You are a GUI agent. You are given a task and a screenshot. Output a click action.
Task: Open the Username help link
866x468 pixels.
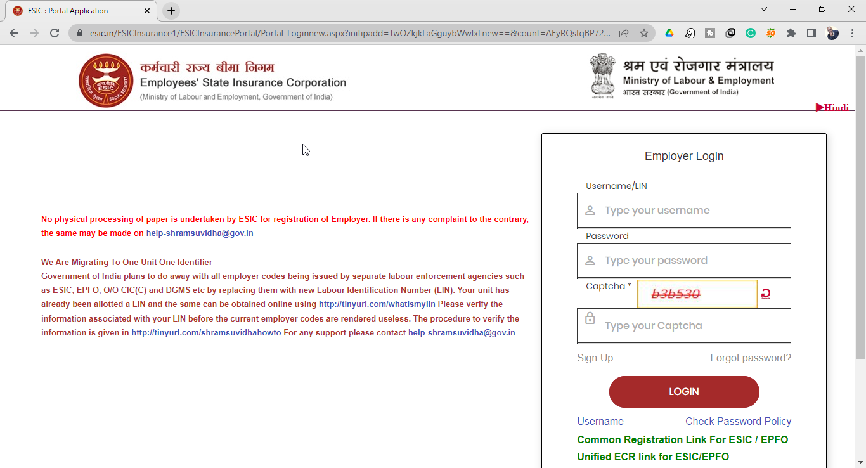pyautogui.click(x=600, y=421)
